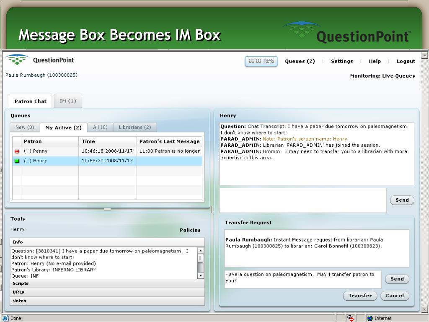The width and height of the screenshot is (429, 322).
Task: Select the New (0) queue tab
Action: pyautogui.click(x=25, y=127)
